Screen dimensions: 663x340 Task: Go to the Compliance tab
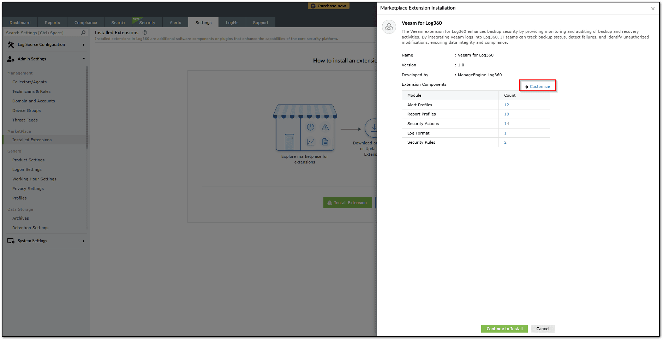point(86,23)
